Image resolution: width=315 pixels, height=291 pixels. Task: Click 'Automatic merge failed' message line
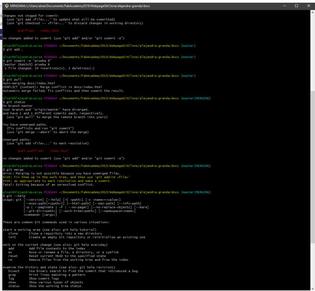tap(63, 91)
